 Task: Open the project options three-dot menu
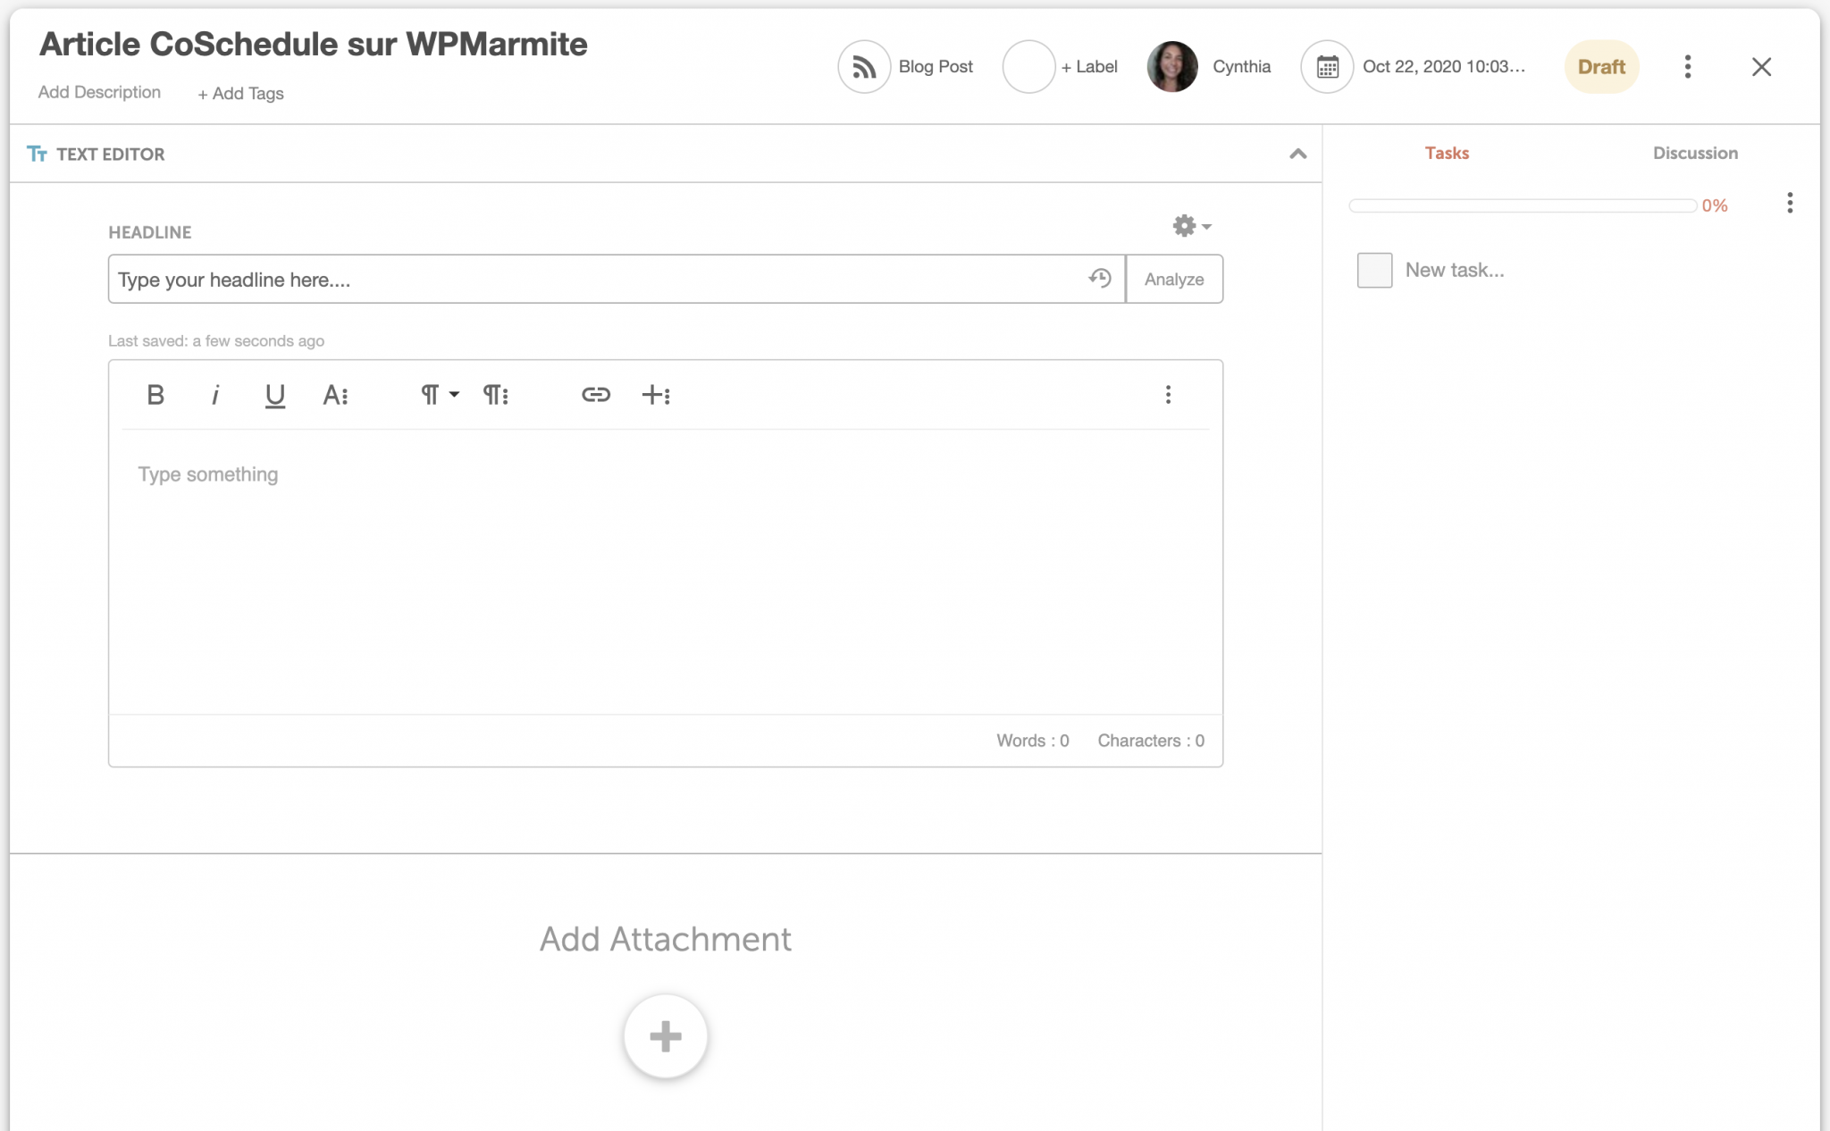(1687, 67)
